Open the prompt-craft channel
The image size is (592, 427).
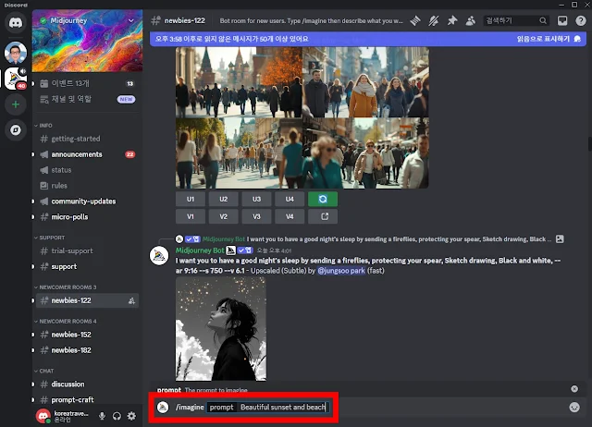click(x=87, y=400)
